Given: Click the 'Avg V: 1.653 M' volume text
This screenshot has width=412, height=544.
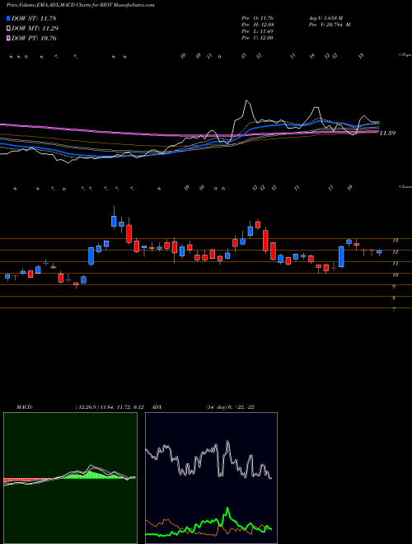Looking at the screenshot, I should (x=325, y=18).
